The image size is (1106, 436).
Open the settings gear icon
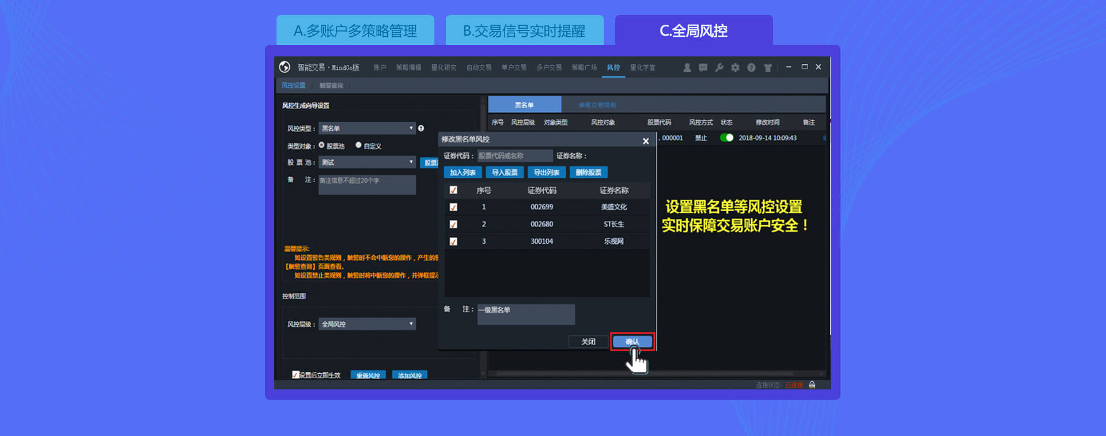pyautogui.click(x=735, y=68)
